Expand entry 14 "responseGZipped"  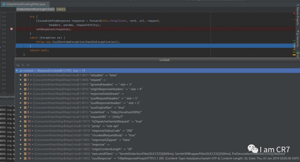[x=21, y=140]
